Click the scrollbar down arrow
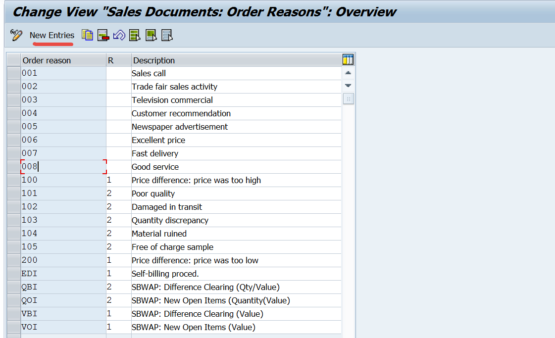 pos(348,85)
